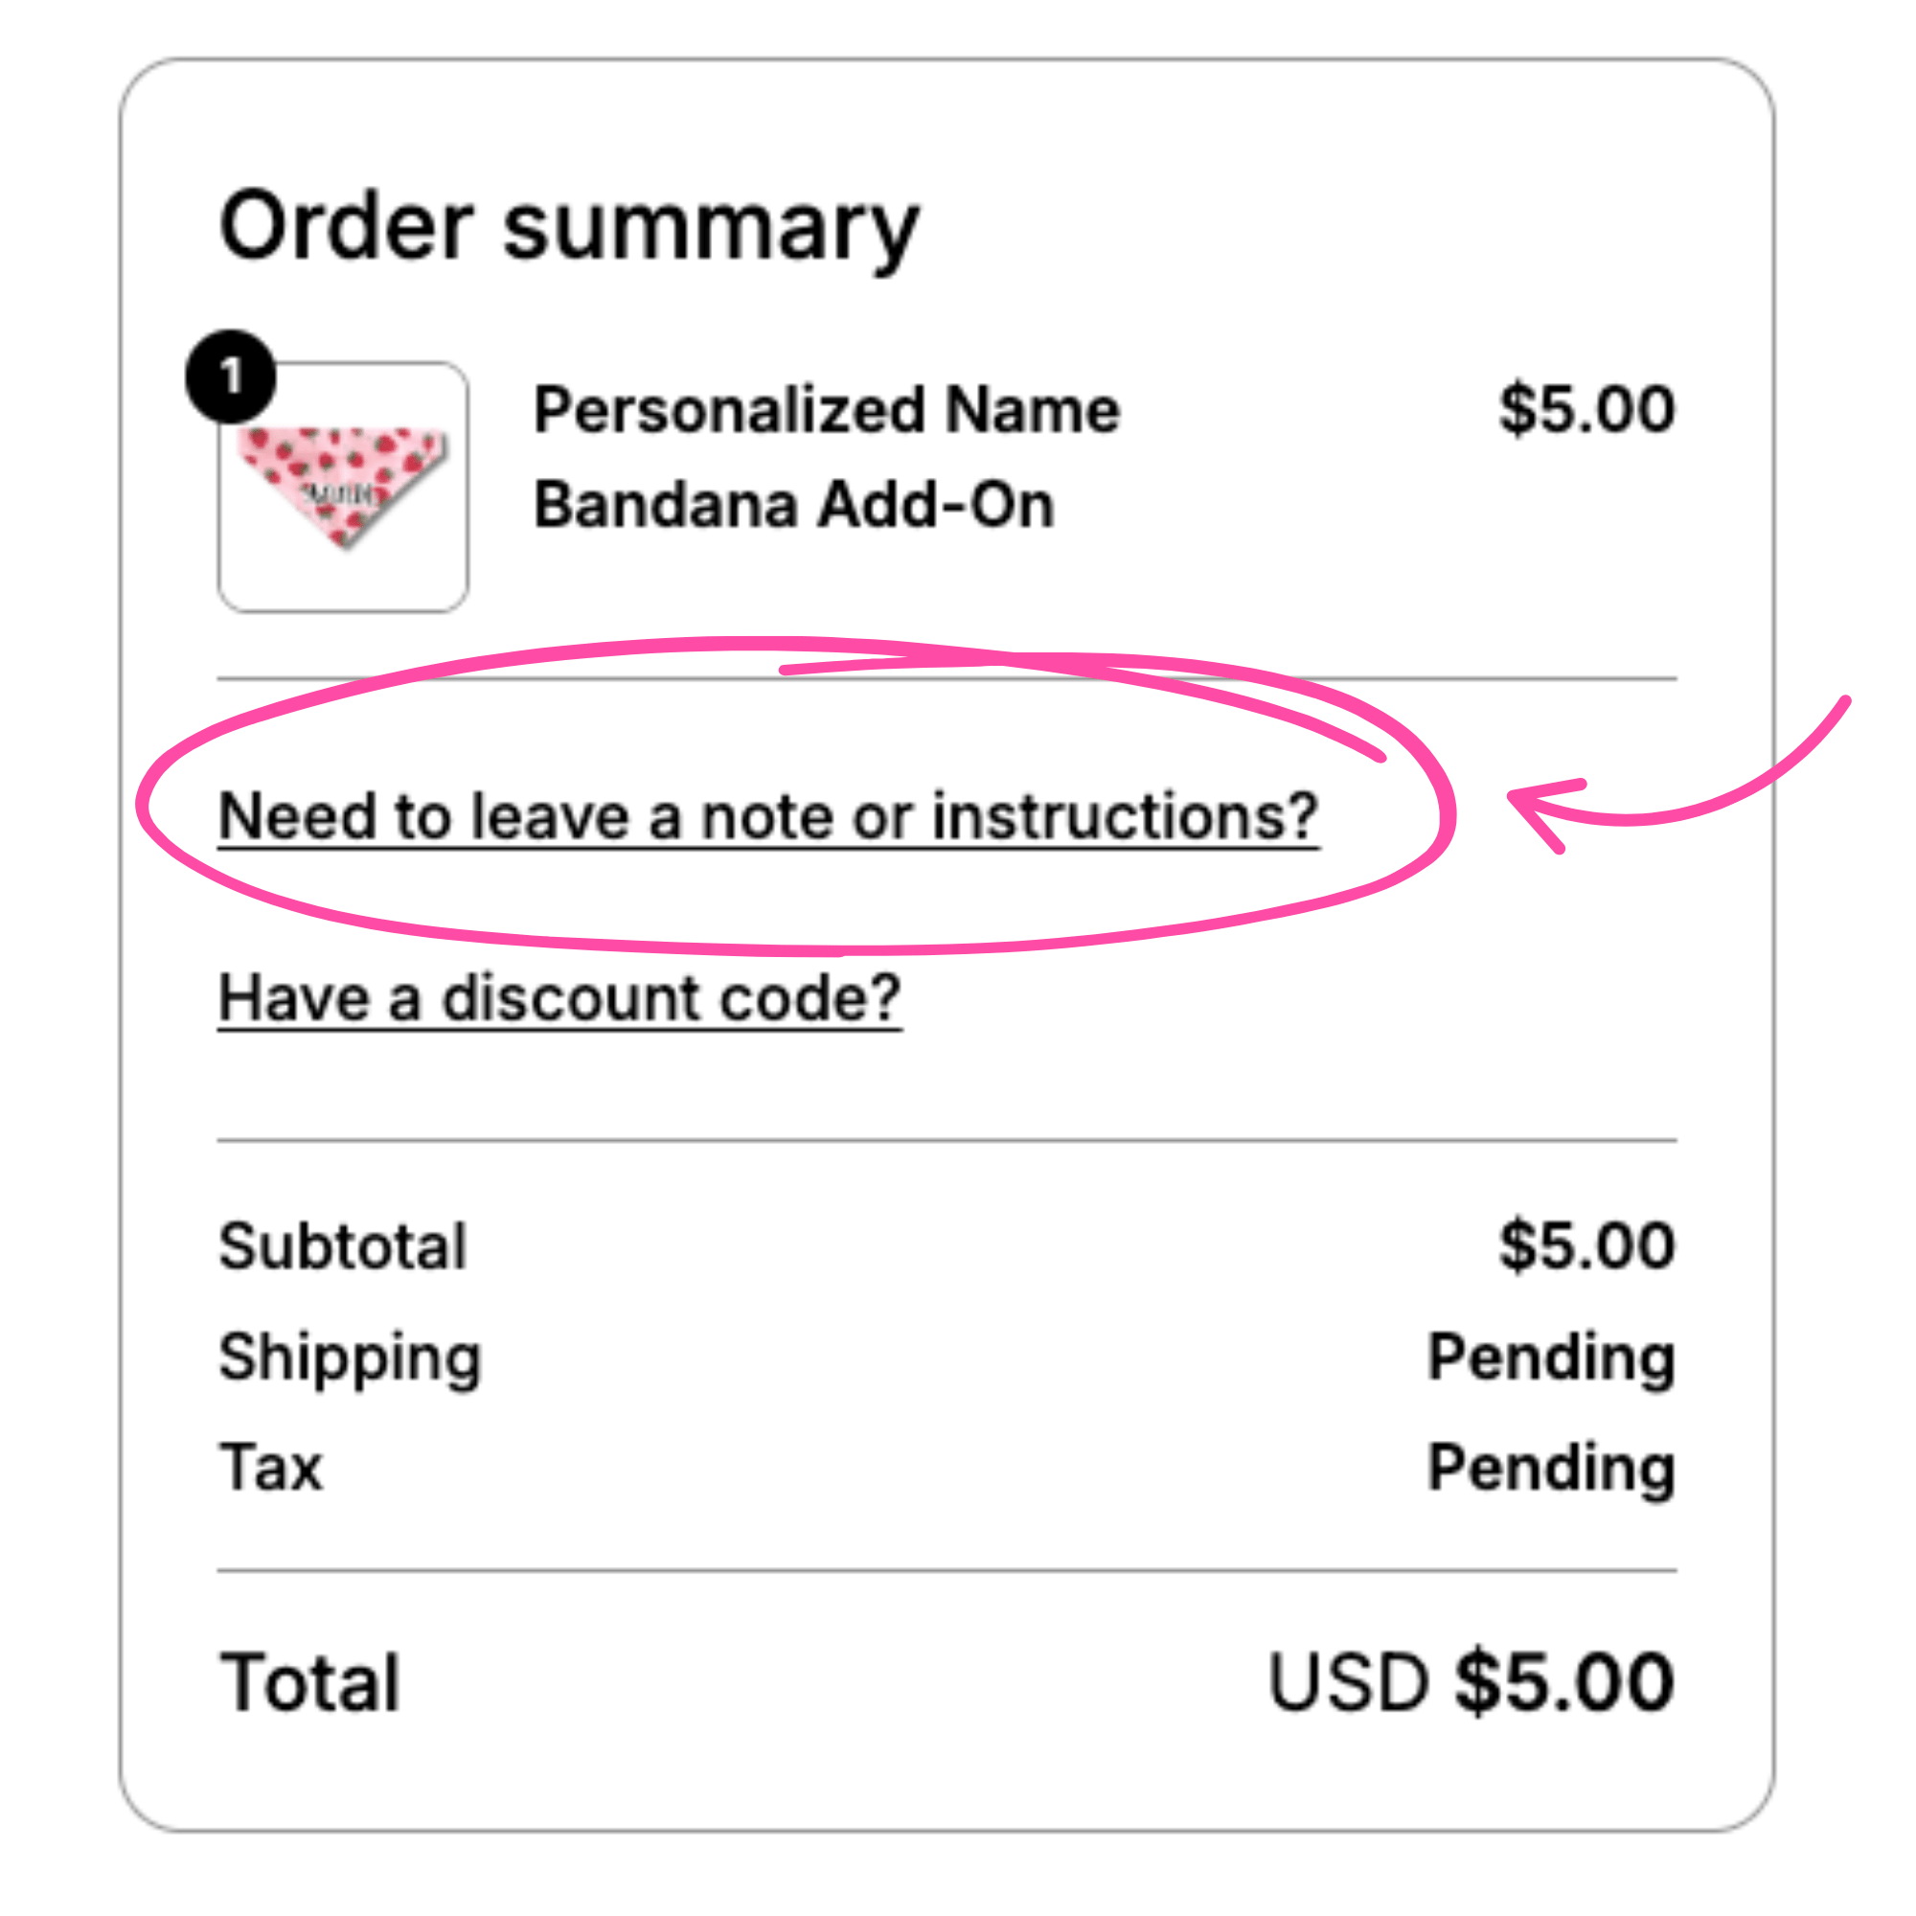The width and height of the screenshot is (1916, 1916).
Task: Click the Tax 'Pending' value
Action: pos(1551,1470)
